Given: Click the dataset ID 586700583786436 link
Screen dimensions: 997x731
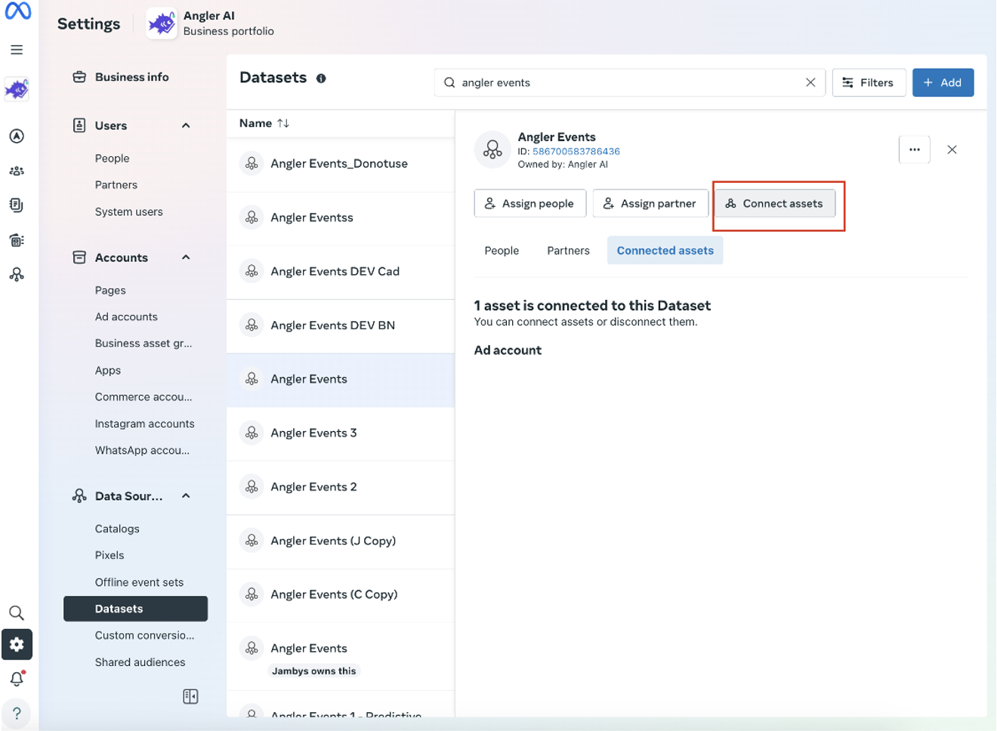Looking at the screenshot, I should pyautogui.click(x=576, y=152).
